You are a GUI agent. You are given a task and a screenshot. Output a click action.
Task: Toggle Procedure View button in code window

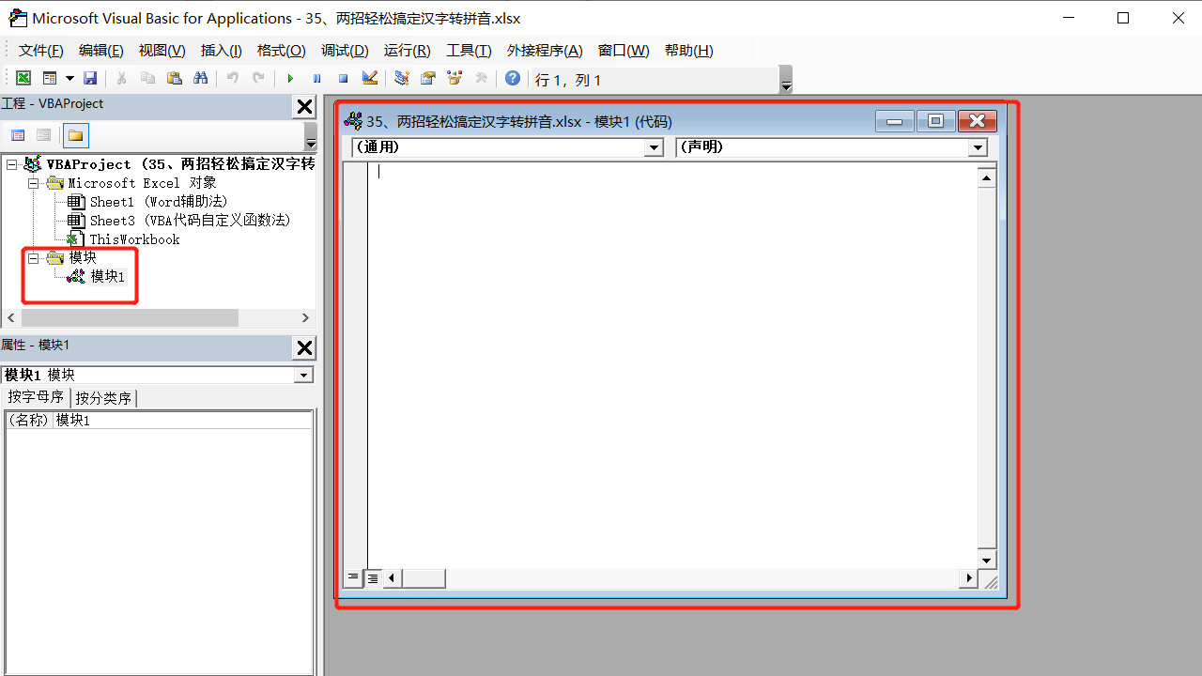[x=353, y=577]
